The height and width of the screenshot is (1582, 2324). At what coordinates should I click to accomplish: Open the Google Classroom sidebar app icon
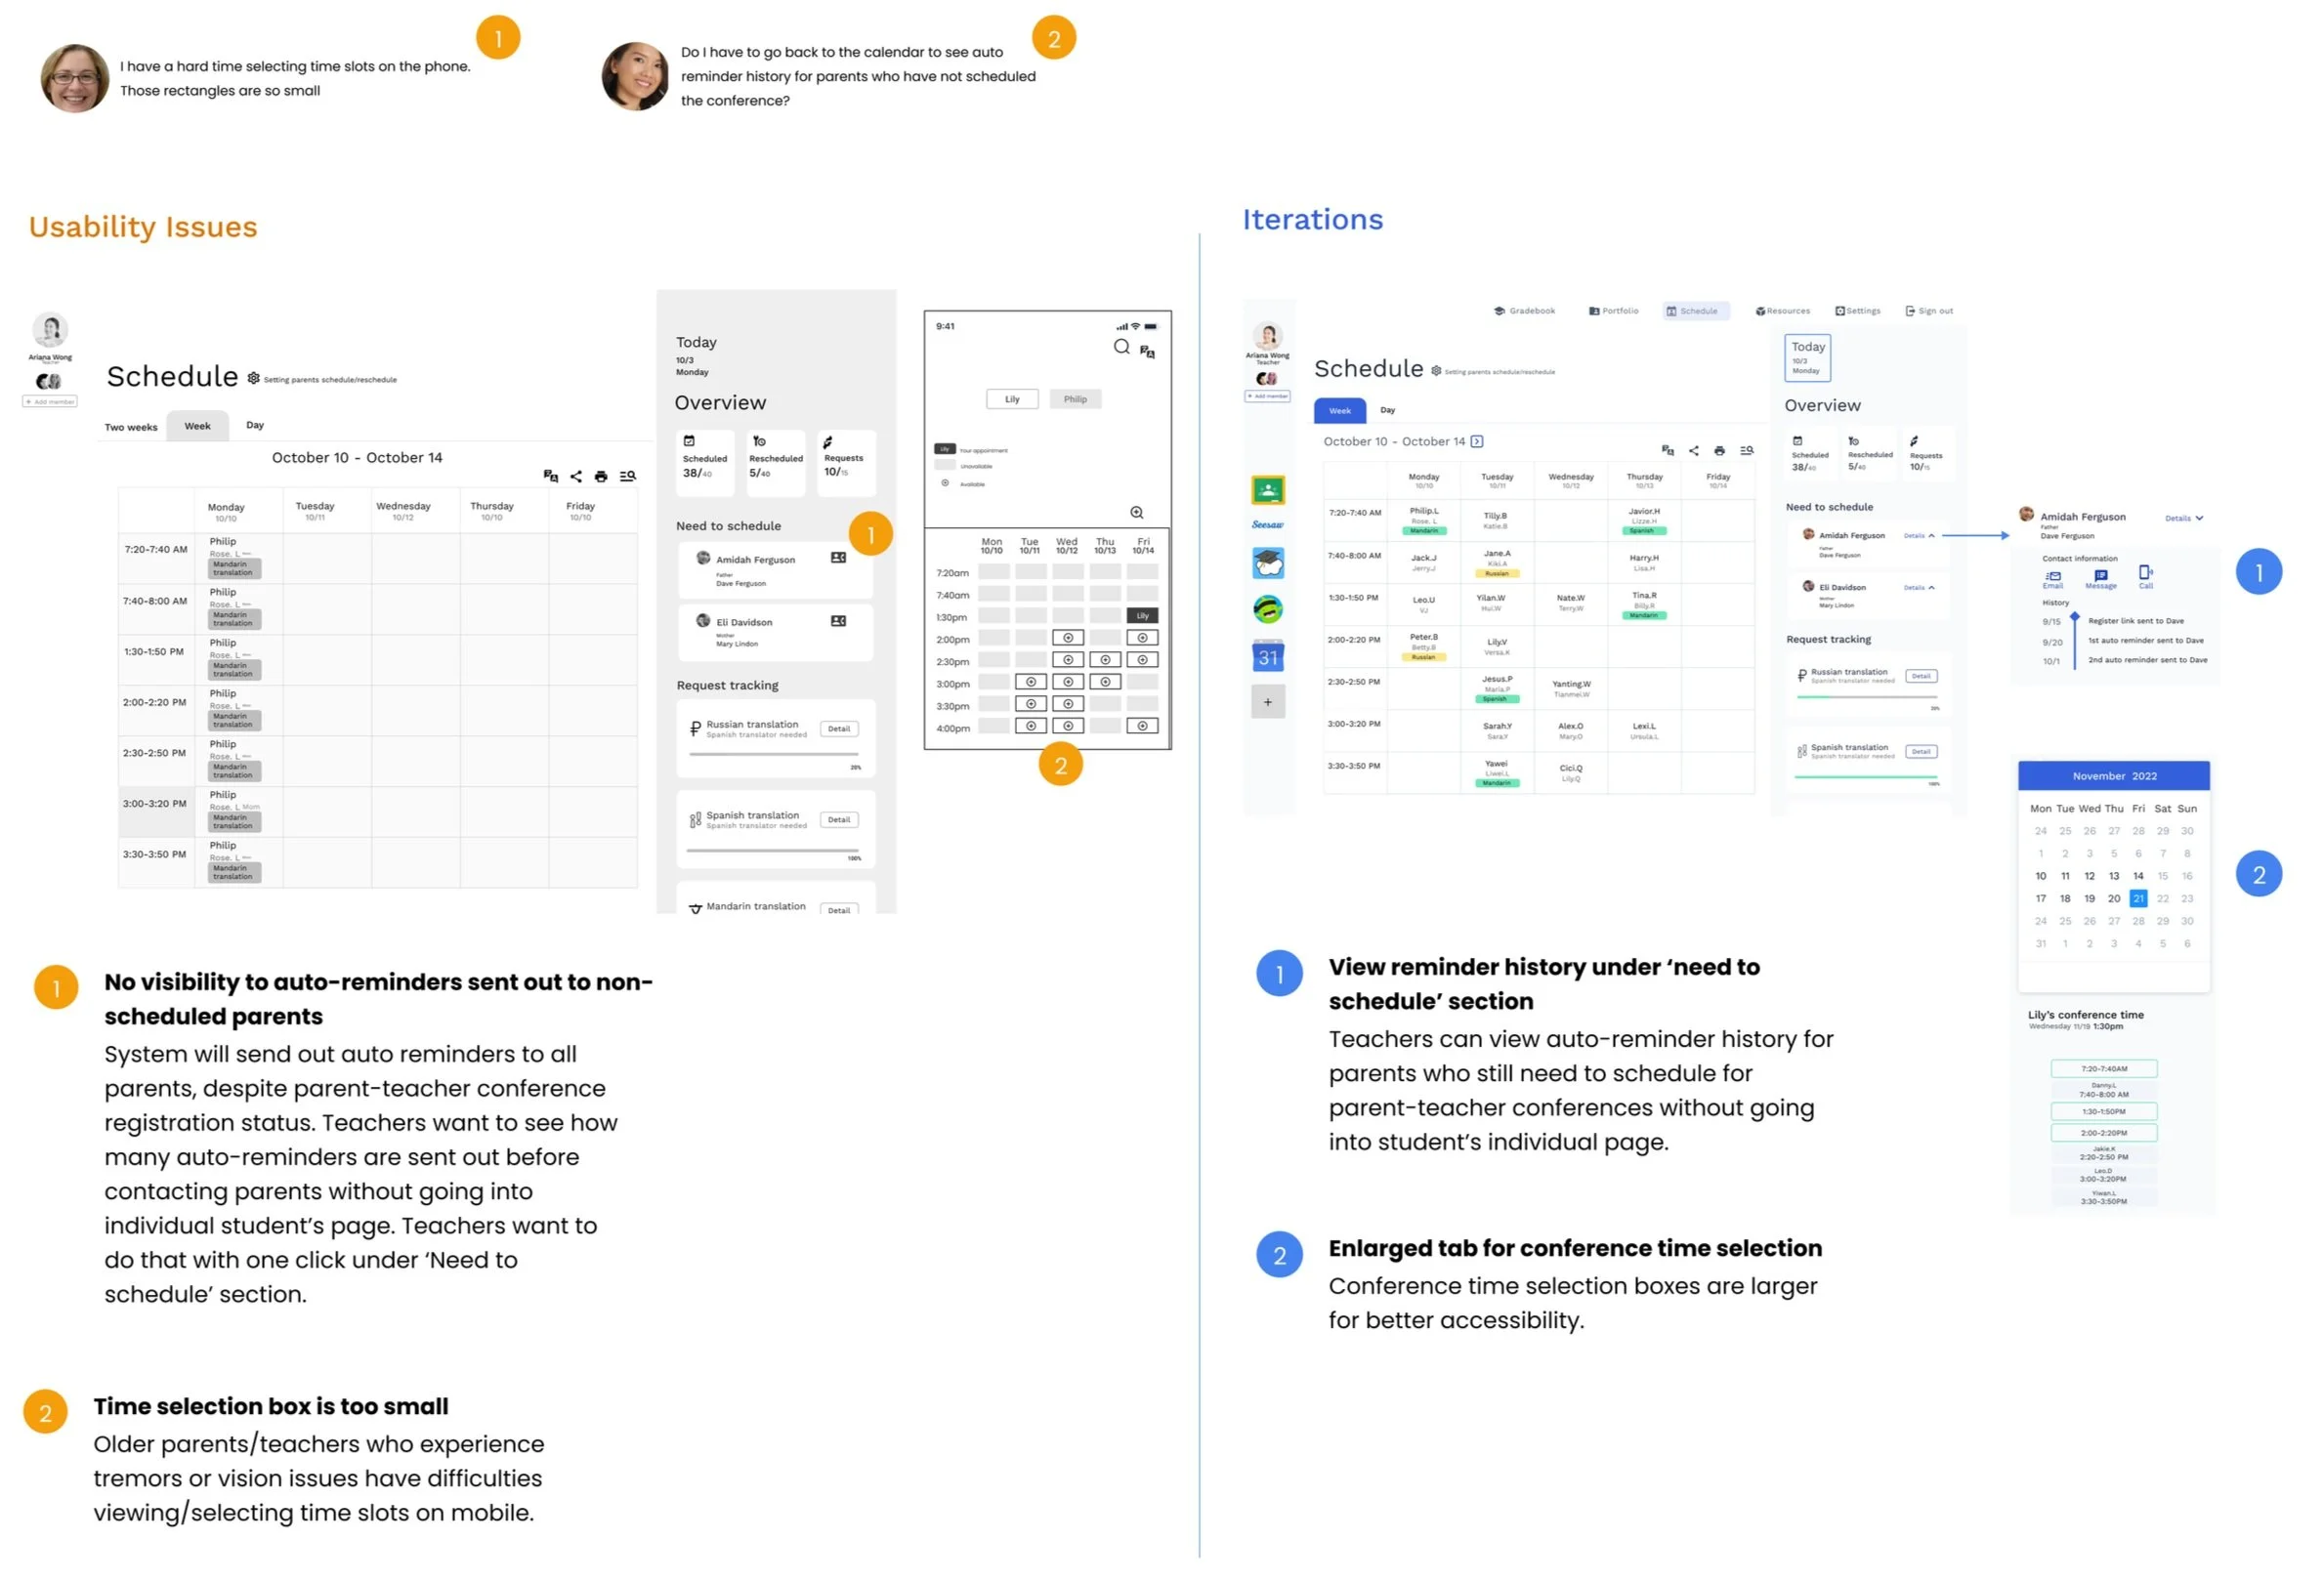pyautogui.click(x=1267, y=489)
